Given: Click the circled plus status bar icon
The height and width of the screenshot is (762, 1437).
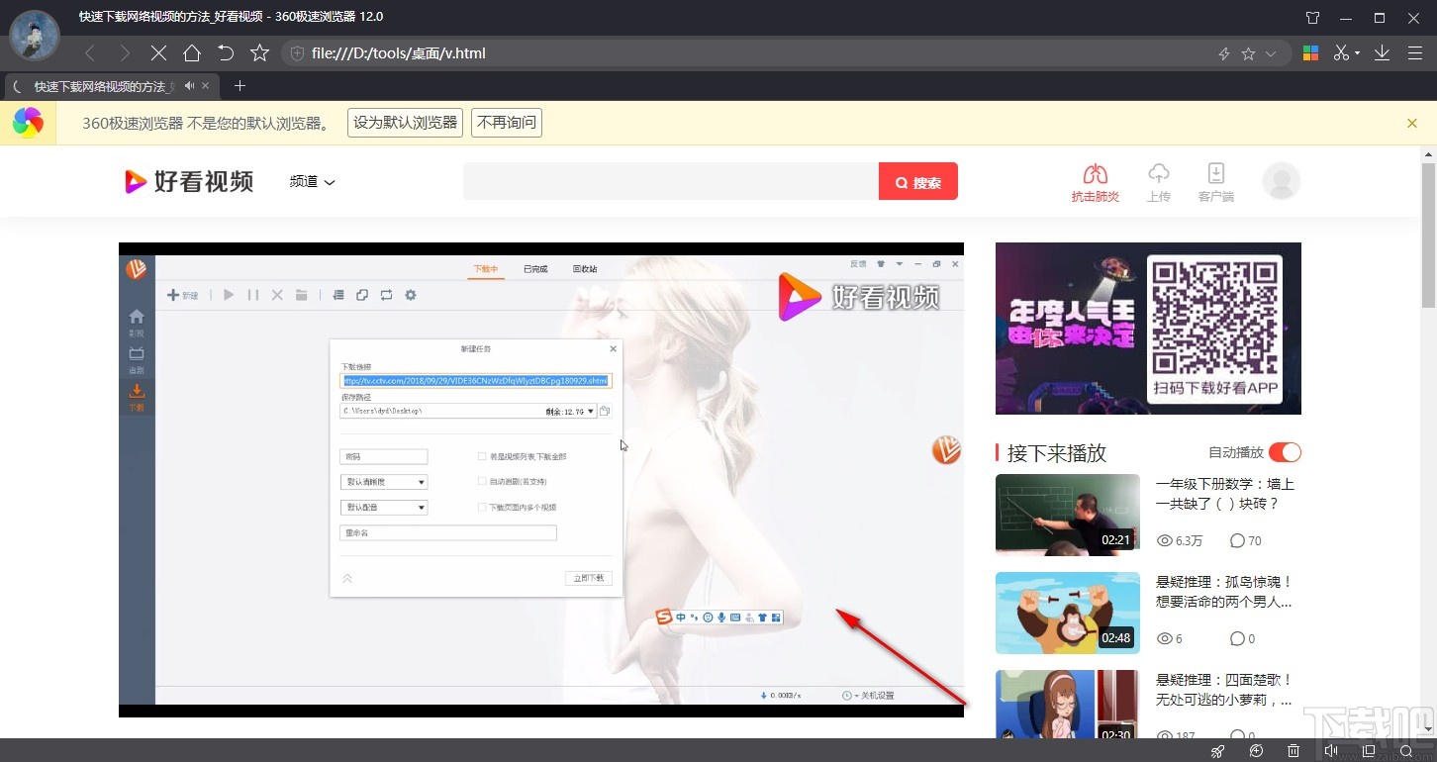Looking at the screenshot, I should click(x=1256, y=751).
